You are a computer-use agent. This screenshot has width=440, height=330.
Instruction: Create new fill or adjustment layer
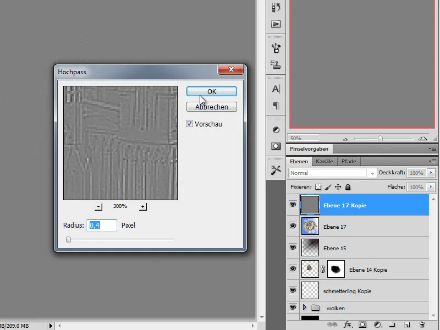(x=377, y=324)
